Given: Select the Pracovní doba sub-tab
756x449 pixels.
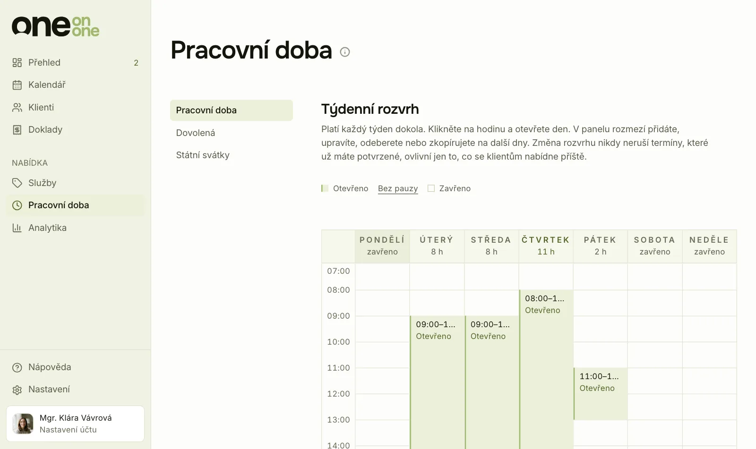Looking at the screenshot, I should click(x=232, y=110).
